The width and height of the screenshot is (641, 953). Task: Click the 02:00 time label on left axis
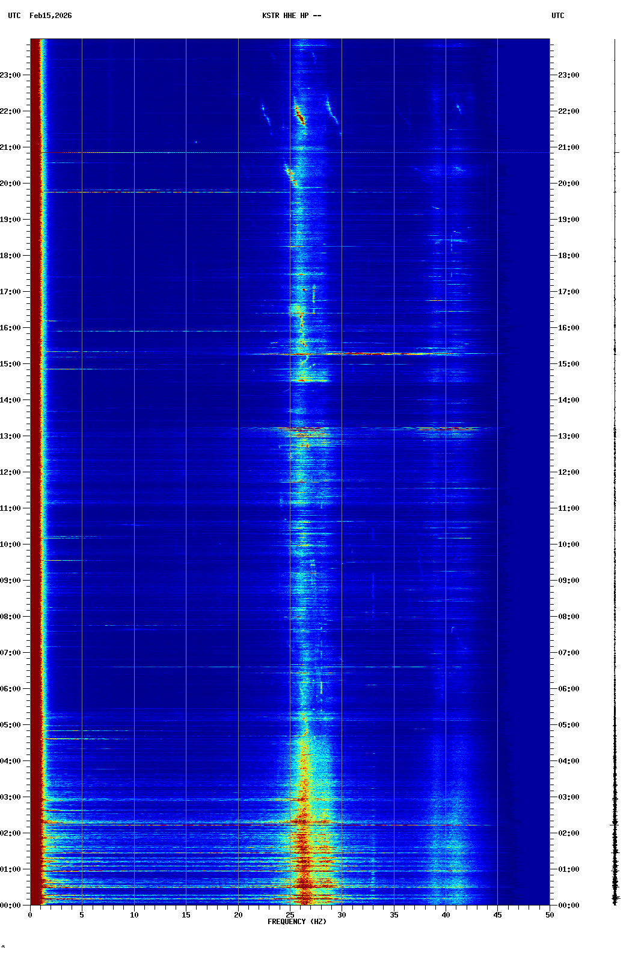[11, 833]
